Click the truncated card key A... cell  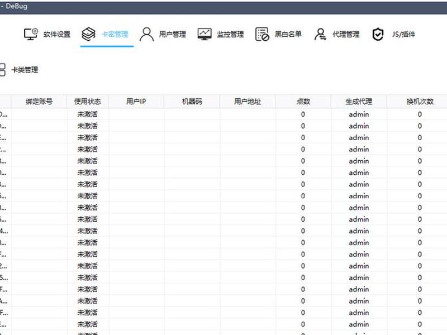4,301
